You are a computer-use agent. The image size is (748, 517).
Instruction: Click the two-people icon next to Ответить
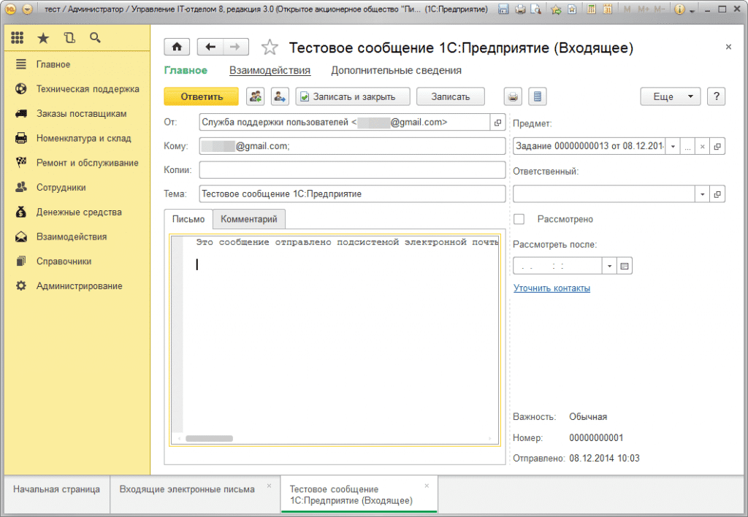pos(256,96)
